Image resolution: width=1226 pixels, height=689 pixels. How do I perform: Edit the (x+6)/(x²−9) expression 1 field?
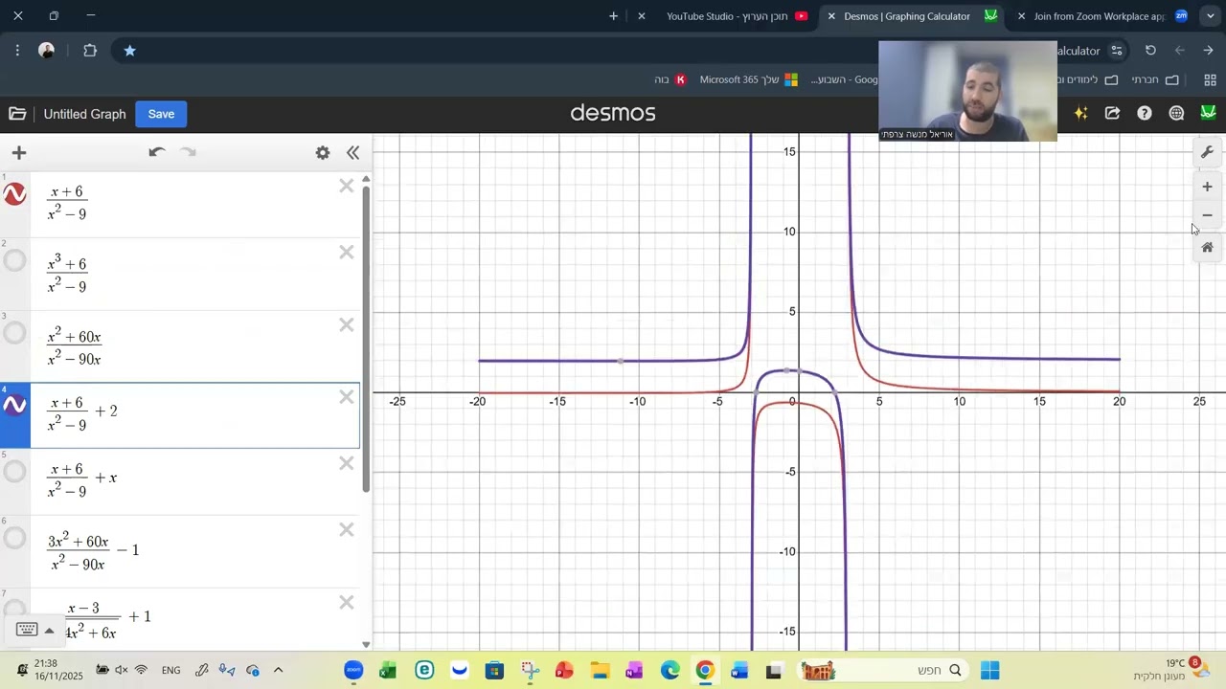pyautogui.click(x=195, y=203)
